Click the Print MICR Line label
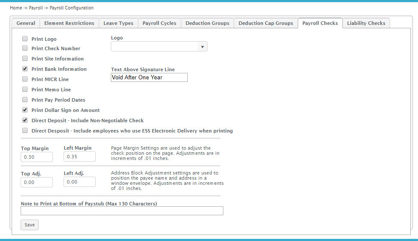This screenshot has height=241, width=418. coord(50,79)
